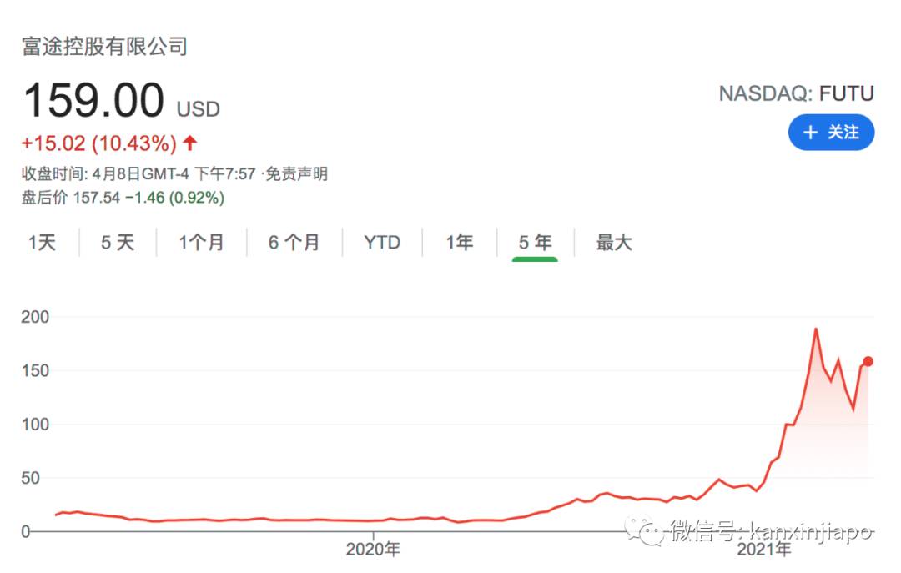Screen dimensions: 901x573
Task: Click the plus icon in the follow button
Action: click(810, 133)
